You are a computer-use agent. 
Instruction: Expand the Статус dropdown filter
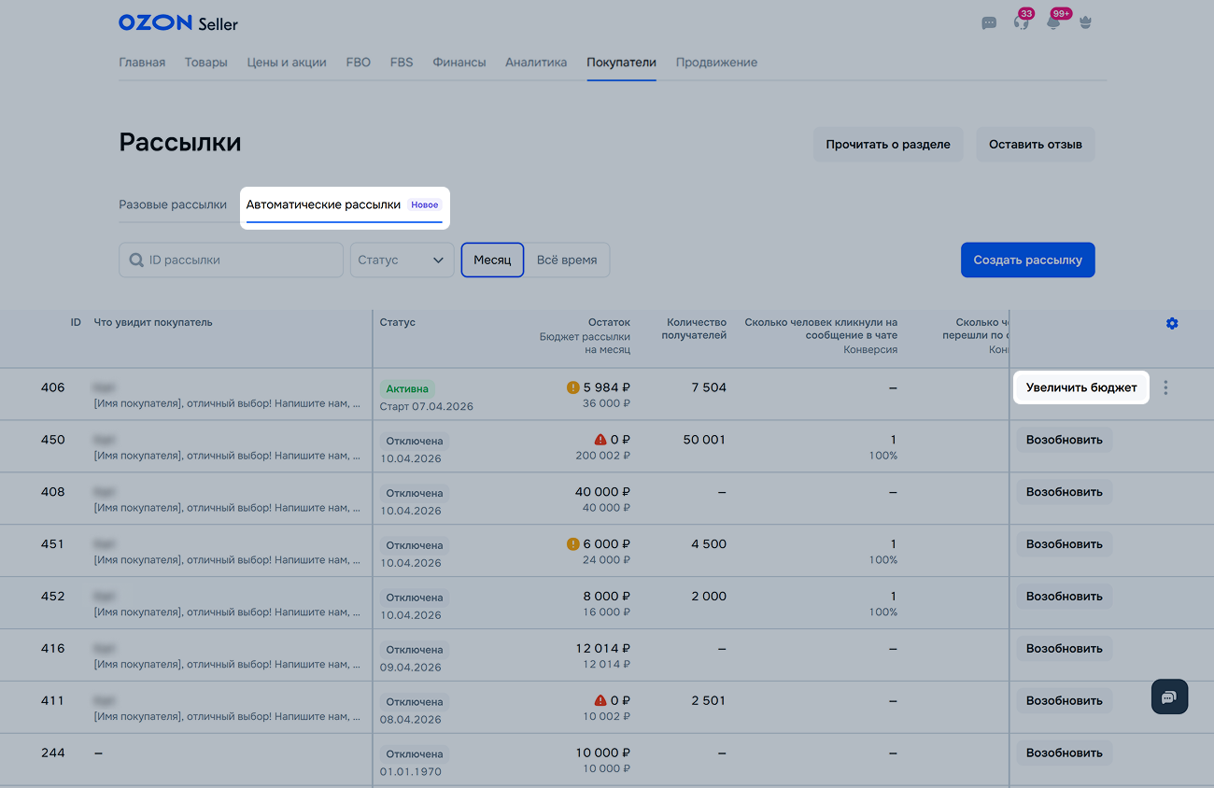(x=402, y=260)
